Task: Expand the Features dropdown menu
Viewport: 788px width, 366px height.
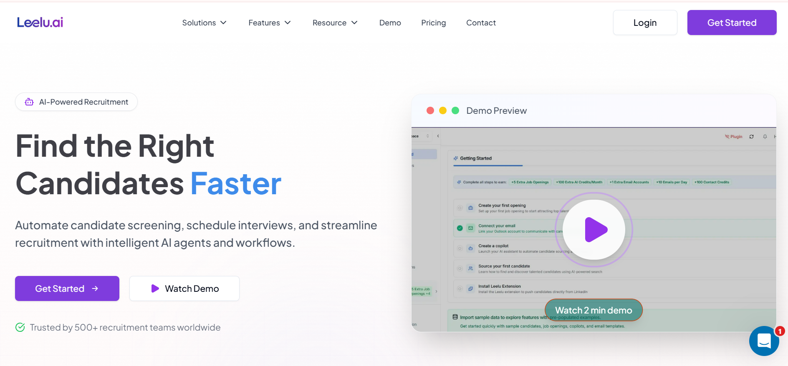Action: pyautogui.click(x=269, y=23)
